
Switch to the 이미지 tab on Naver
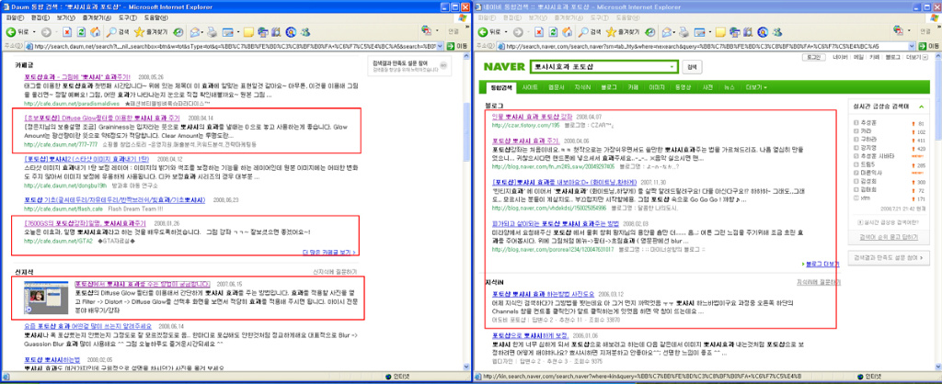pyautogui.click(x=656, y=87)
